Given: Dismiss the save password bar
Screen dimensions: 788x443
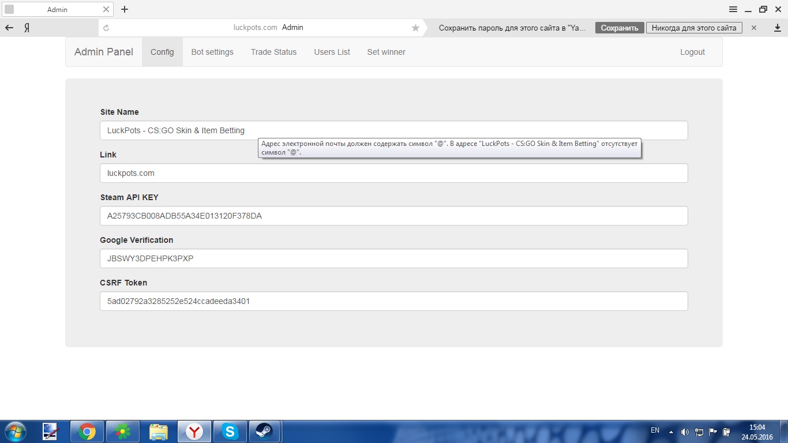Looking at the screenshot, I should [753, 28].
